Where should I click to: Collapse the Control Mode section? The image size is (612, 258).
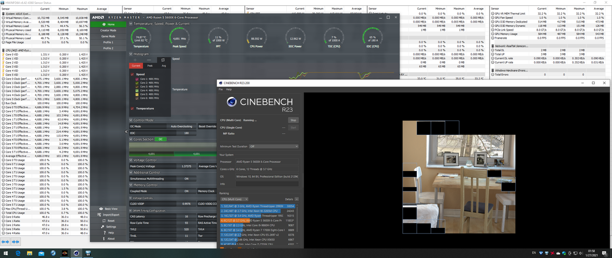click(131, 120)
